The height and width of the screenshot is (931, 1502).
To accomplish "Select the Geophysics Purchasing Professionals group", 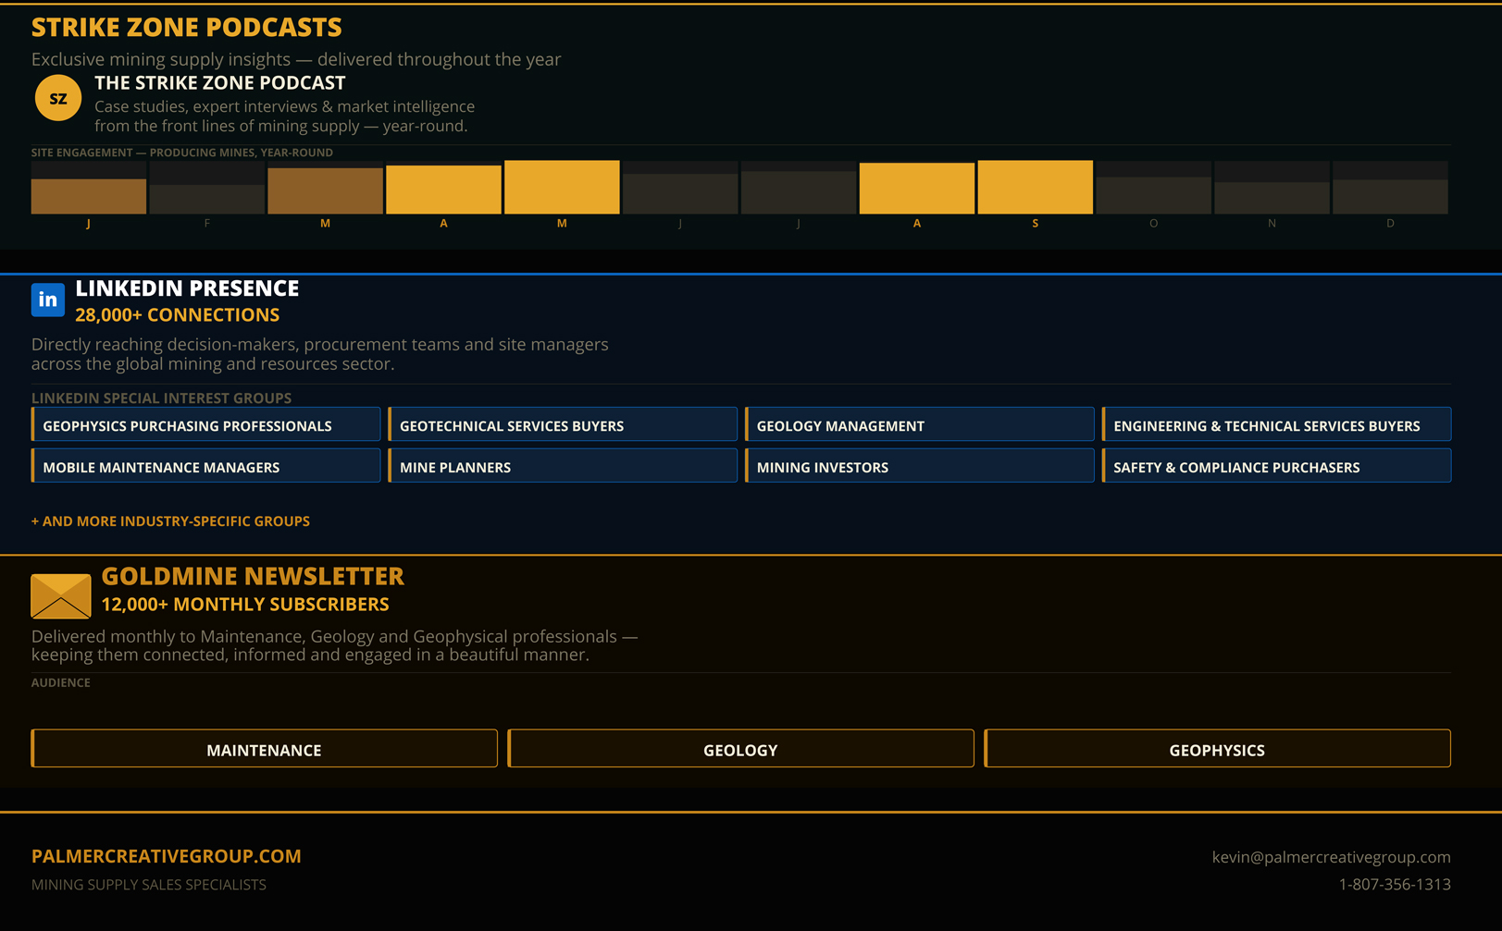I will (x=206, y=425).
